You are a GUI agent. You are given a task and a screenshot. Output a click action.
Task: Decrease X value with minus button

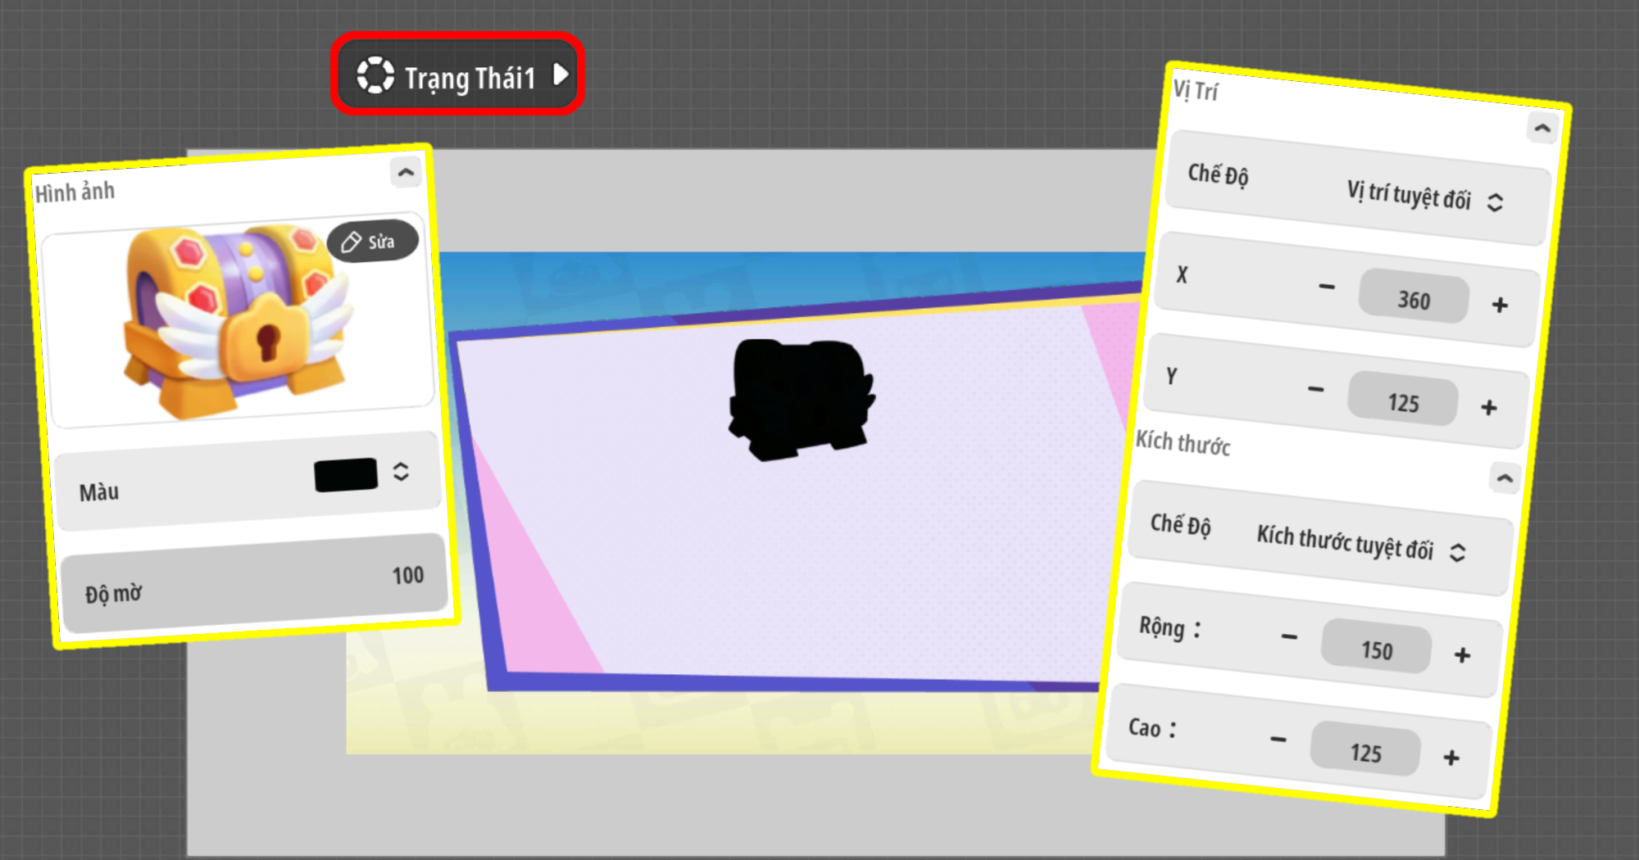pos(1327,287)
